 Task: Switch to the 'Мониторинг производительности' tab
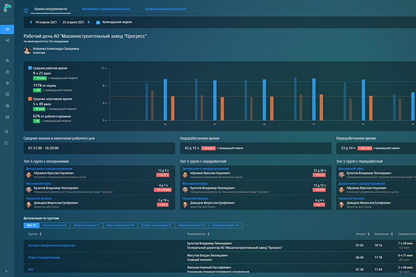tap(106, 9)
